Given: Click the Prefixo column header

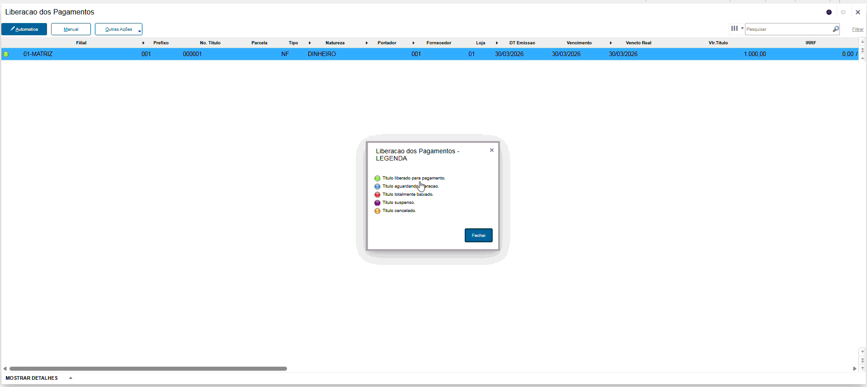Looking at the screenshot, I should click(161, 42).
